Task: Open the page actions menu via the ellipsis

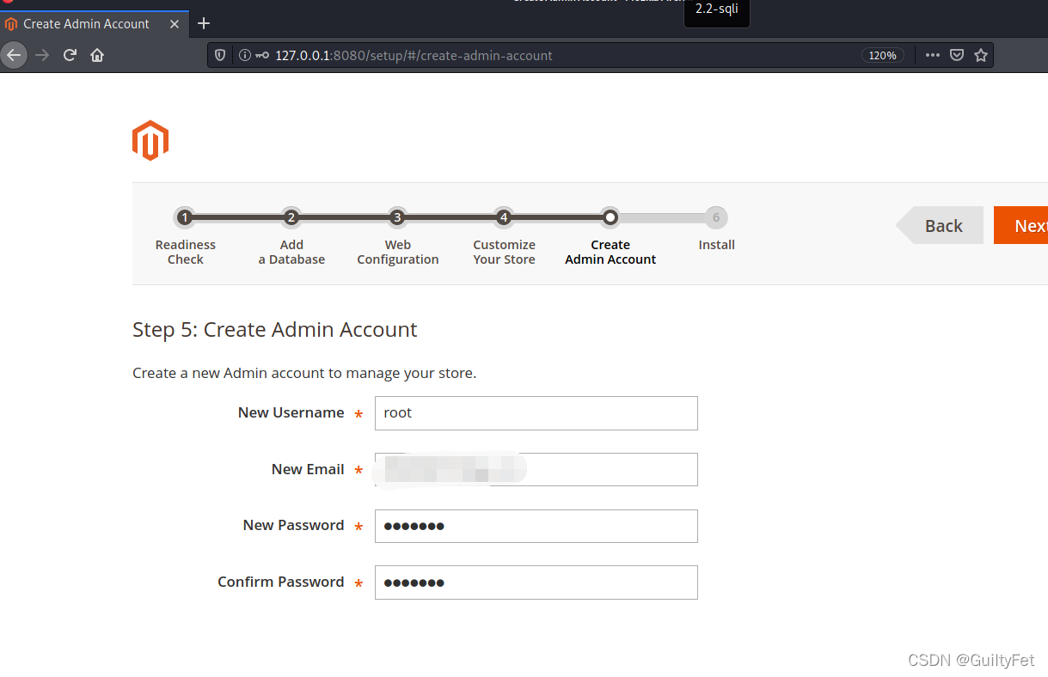Action: [932, 55]
